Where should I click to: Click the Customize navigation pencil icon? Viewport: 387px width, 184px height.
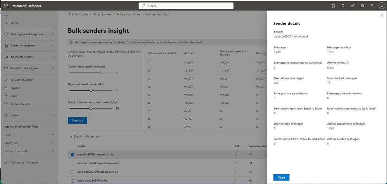pos(6,163)
